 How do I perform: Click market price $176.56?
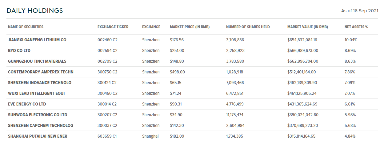(x=177, y=40)
